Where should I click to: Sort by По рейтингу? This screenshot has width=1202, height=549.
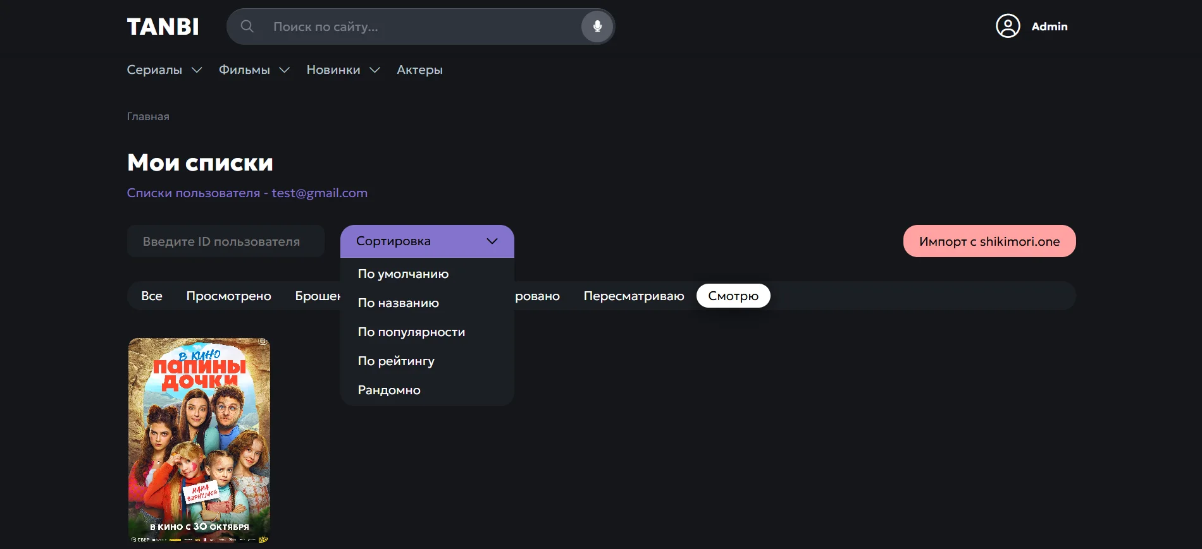(x=396, y=361)
